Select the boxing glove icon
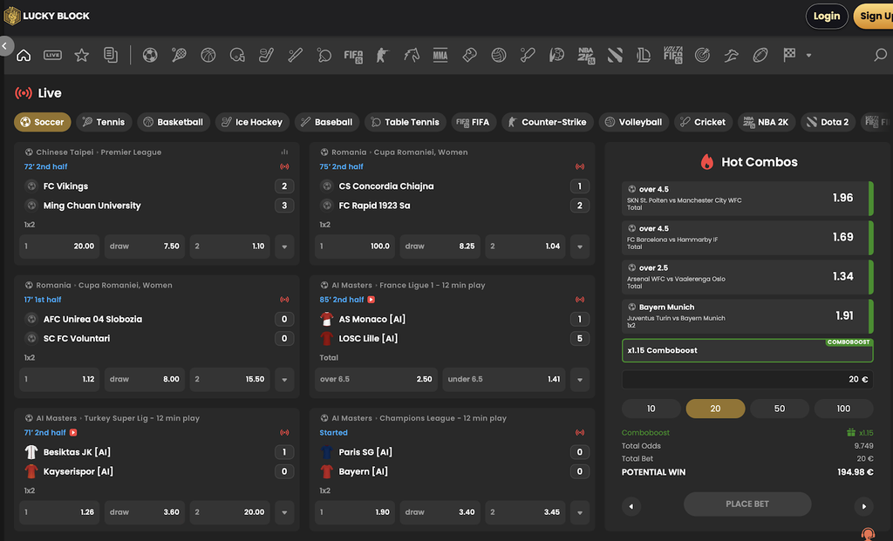Viewport: 893px width, 541px height. tap(469, 55)
